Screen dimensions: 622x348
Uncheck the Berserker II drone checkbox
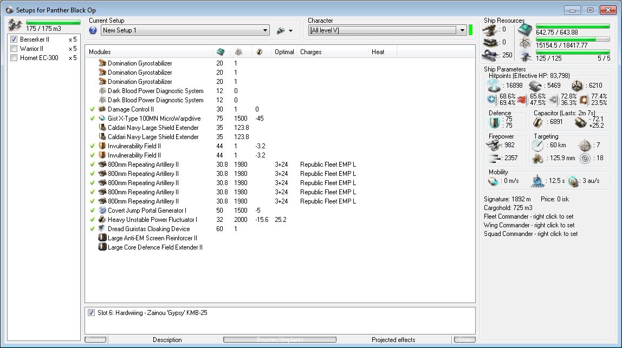[x=14, y=40]
